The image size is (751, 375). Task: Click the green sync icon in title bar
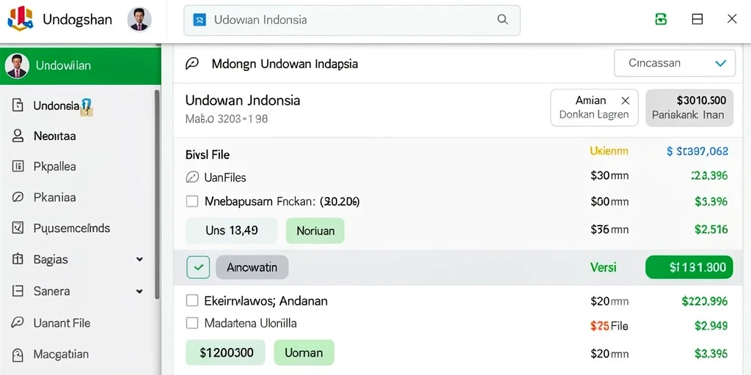661,19
